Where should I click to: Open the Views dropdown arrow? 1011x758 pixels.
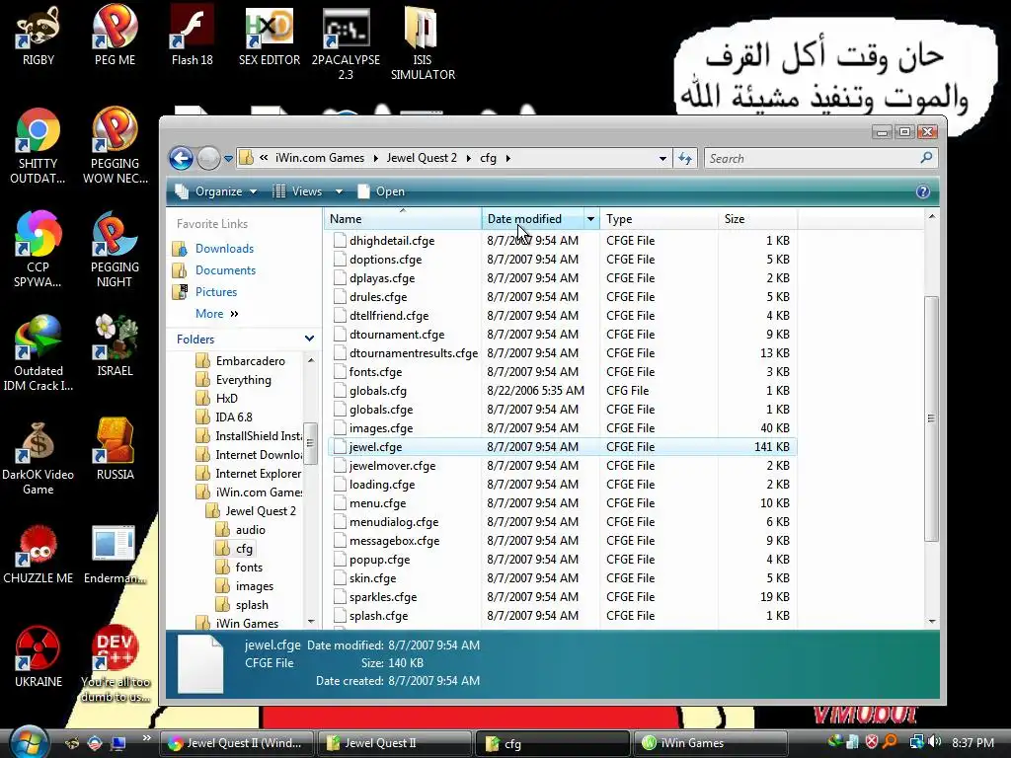pos(339,191)
